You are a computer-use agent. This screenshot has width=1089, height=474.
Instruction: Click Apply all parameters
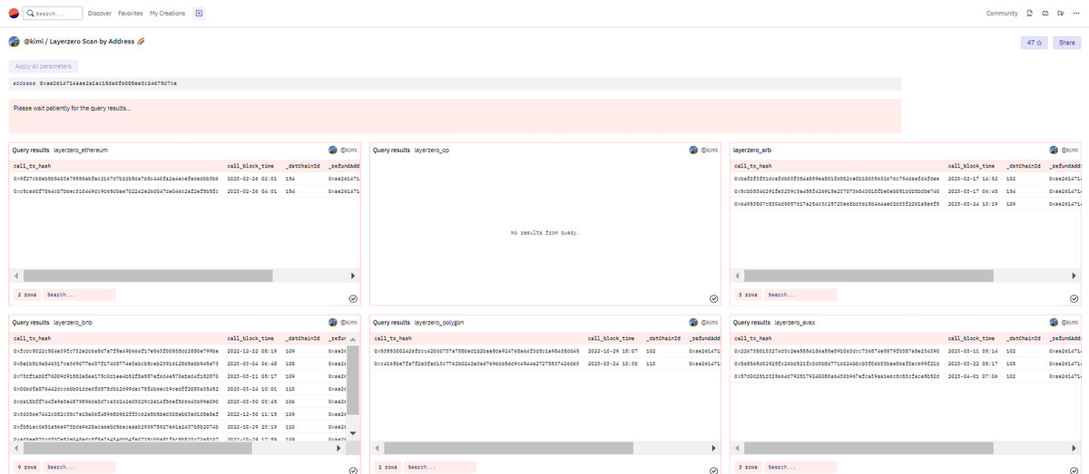click(x=44, y=66)
